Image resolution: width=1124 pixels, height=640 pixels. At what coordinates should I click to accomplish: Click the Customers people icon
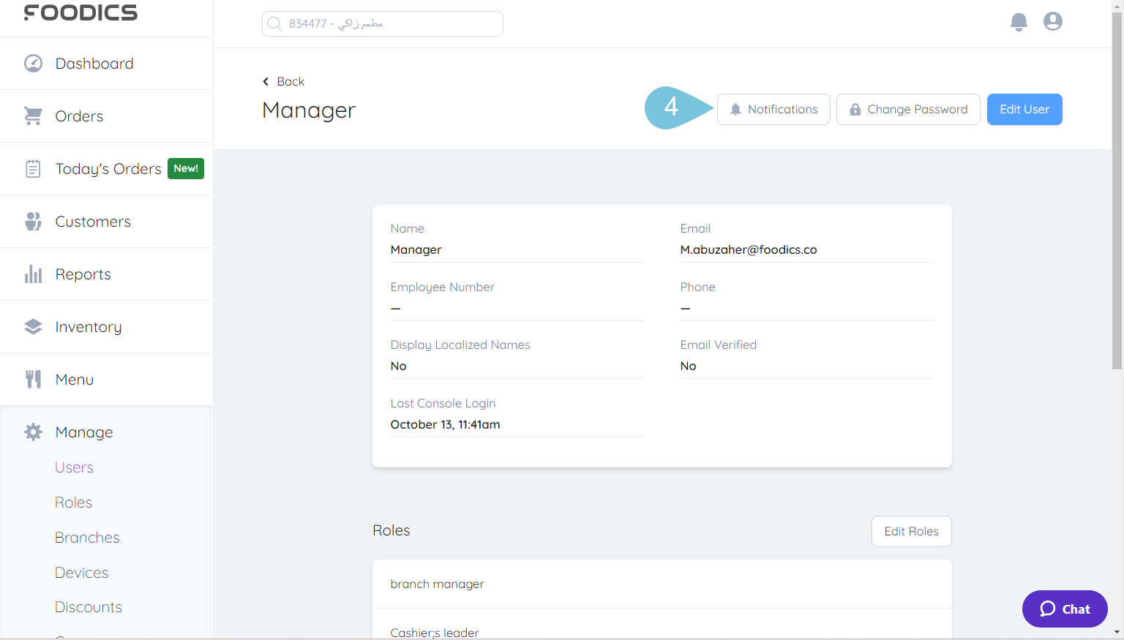(33, 221)
